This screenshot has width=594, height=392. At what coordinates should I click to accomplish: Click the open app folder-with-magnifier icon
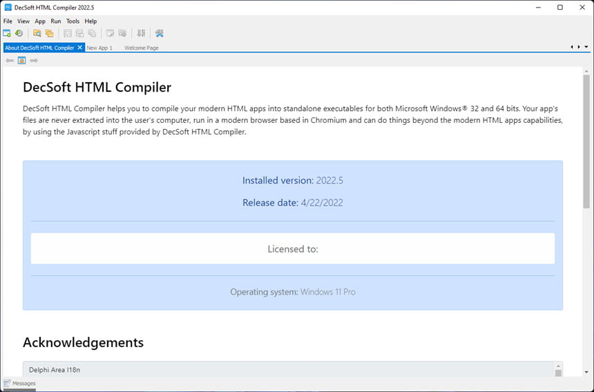(x=37, y=33)
